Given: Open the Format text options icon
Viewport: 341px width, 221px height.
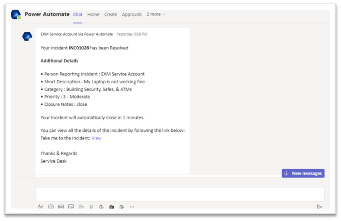Looking at the screenshot, I should pyautogui.click(x=40, y=207).
